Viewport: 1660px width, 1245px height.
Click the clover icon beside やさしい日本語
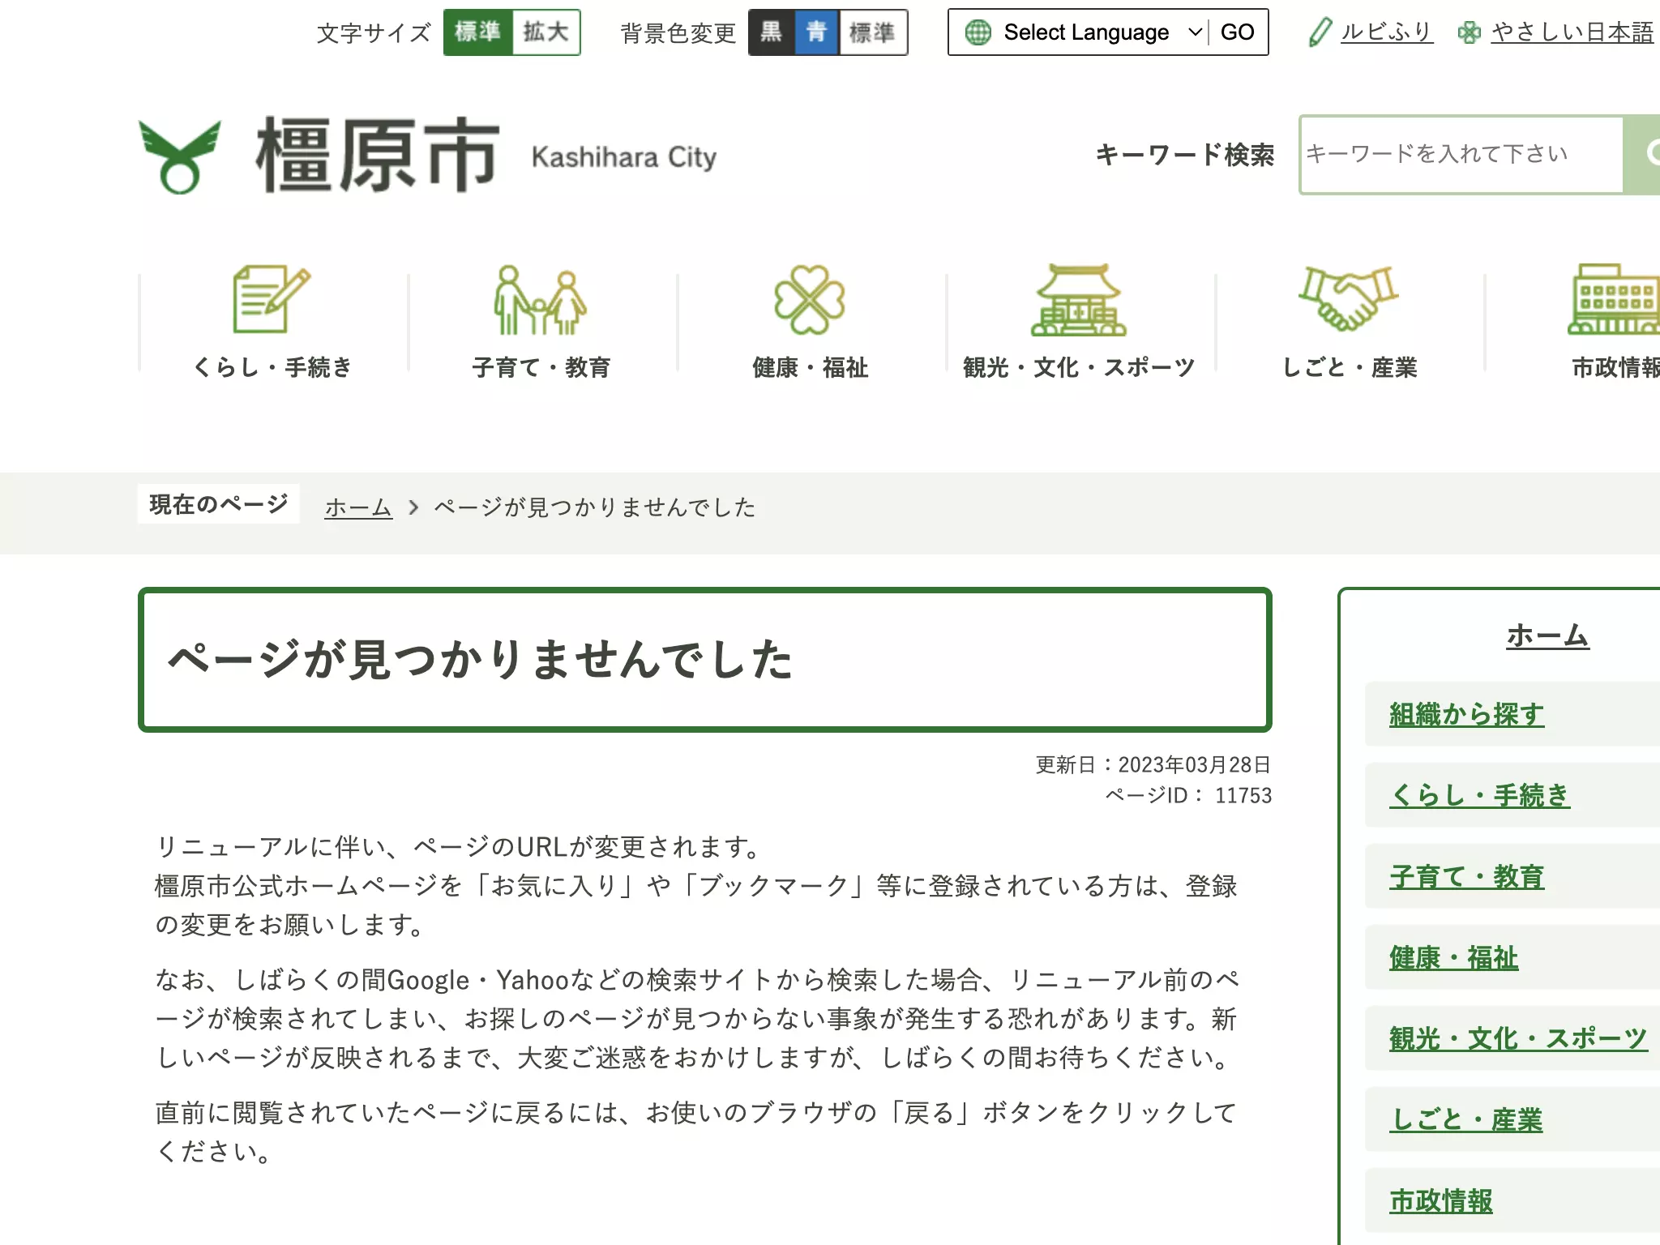click(1470, 32)
